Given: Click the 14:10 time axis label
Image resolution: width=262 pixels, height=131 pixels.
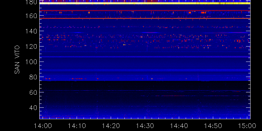Looking at the screenshot, I should tap(77, 126).
